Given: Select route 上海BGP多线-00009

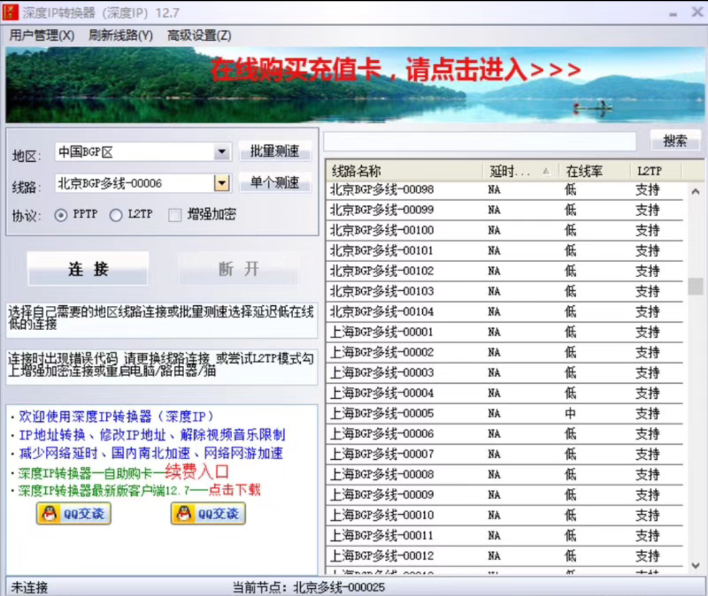Looking at the screenshot, I should point(504,494).
